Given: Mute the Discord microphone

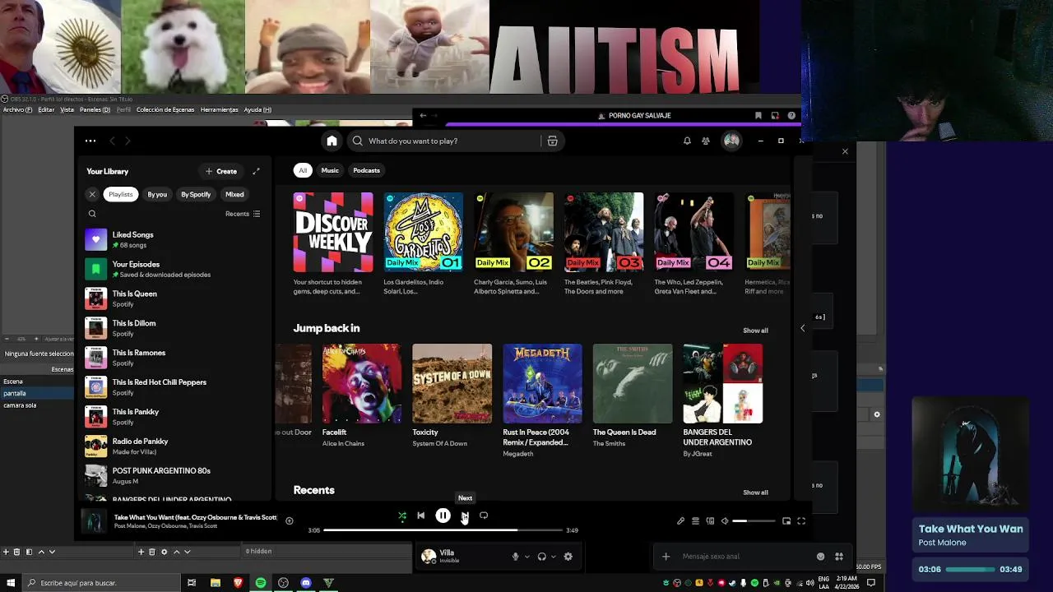Looking at the screenshot, I should 516,557.
